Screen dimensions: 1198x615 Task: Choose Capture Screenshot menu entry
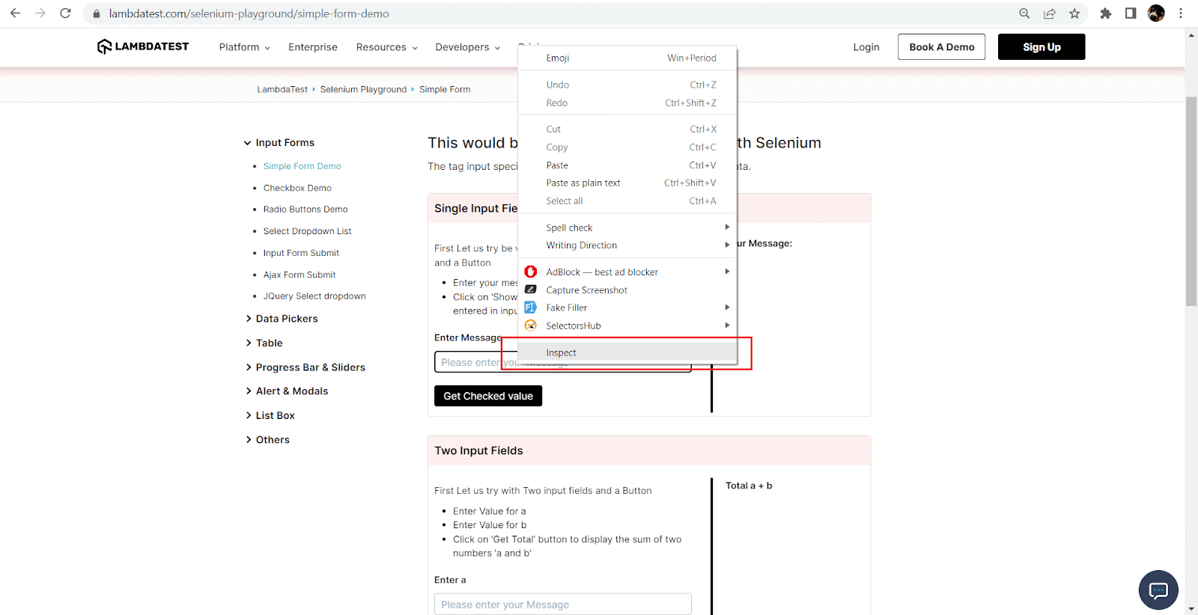click(x=627, y=290)
